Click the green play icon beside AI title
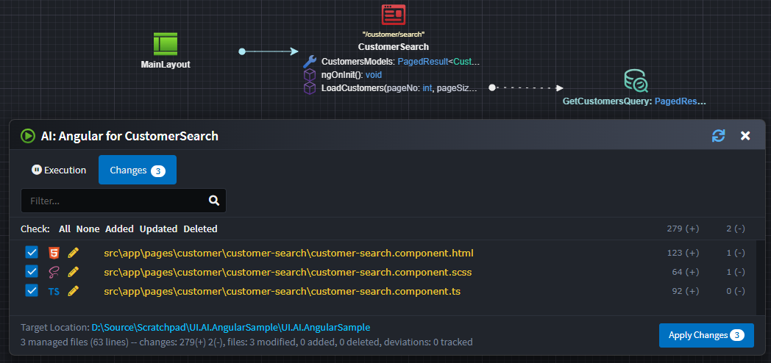Screen dimensions: 771x363 pos(28,136)
